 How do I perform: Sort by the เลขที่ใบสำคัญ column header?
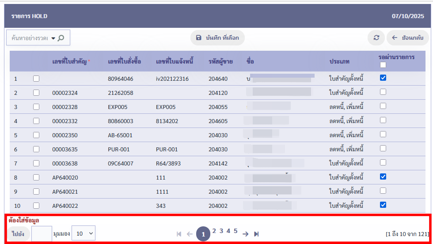click(70, 61)
